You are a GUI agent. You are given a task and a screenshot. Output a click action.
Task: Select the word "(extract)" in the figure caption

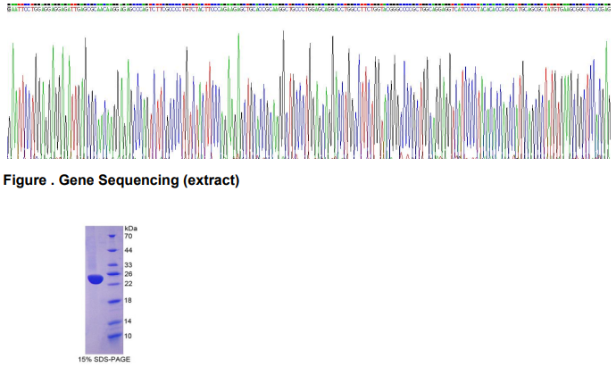(x=211, y=181)
